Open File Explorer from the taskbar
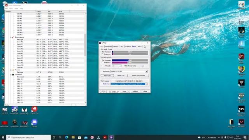The image size is (249, 140). pos(73,137)
